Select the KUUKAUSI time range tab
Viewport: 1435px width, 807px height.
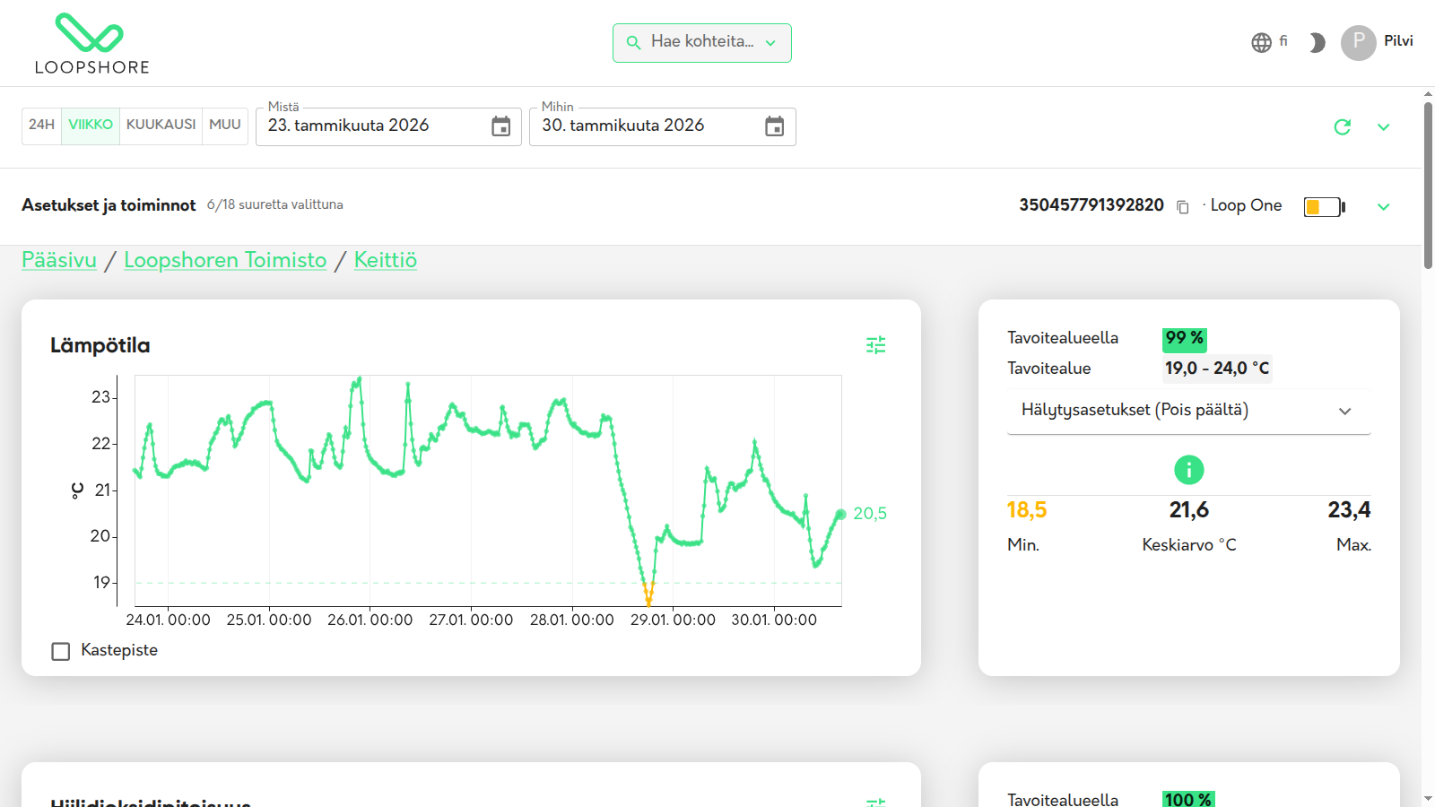pos(161,125)
